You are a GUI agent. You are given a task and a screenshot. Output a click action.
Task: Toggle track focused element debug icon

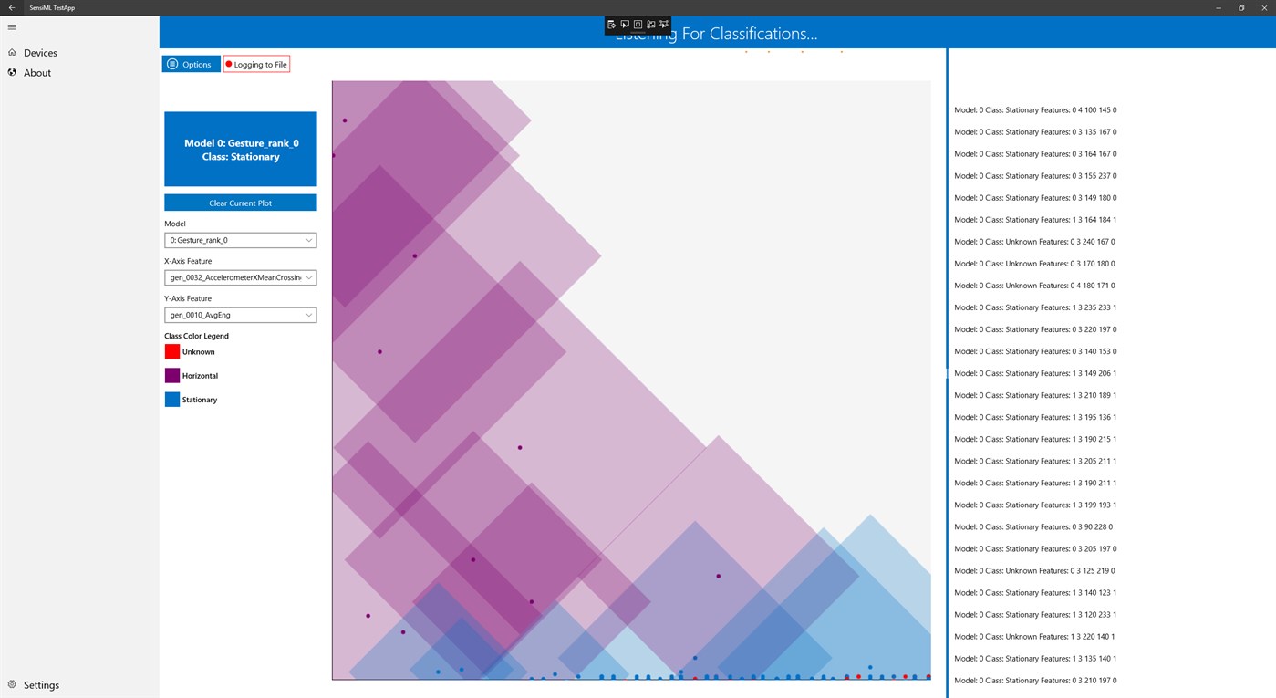pyautogui.click(x=650, y=25)
